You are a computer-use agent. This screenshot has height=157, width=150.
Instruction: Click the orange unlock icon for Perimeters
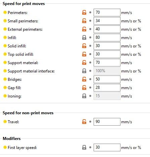click(84, 12)
